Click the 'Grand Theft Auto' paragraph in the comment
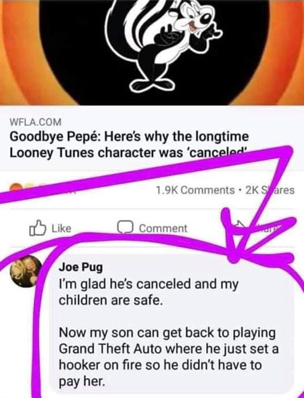304x398 pixels. 168,357
